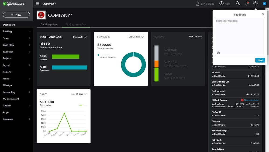Click the $72,116 overdue invoices amount

[171, 62]
